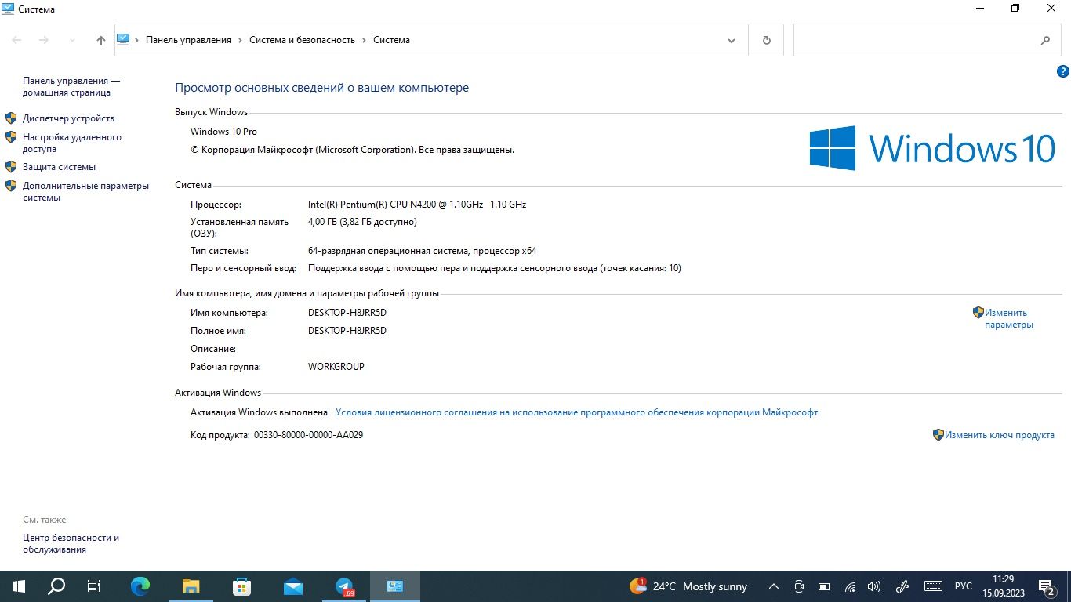Click the shield icon beside System Protection

11,167
